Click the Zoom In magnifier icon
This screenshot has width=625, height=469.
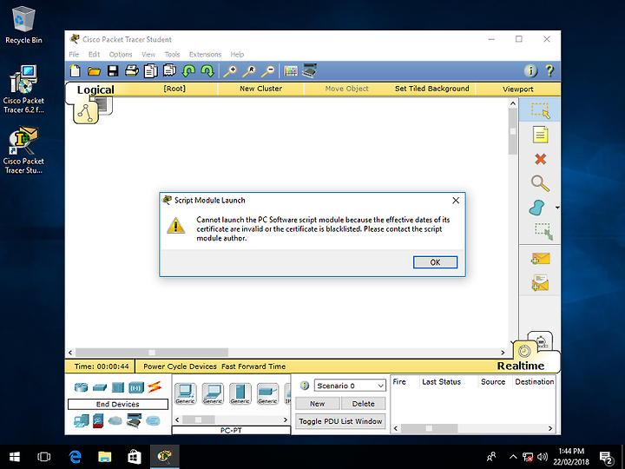pos(230,71)
